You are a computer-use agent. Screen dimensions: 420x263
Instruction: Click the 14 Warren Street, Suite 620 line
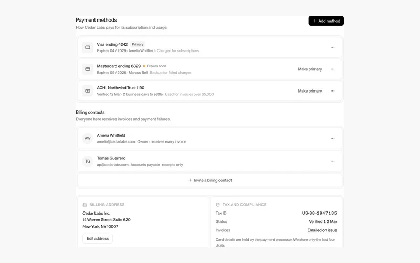coord(107,220)
